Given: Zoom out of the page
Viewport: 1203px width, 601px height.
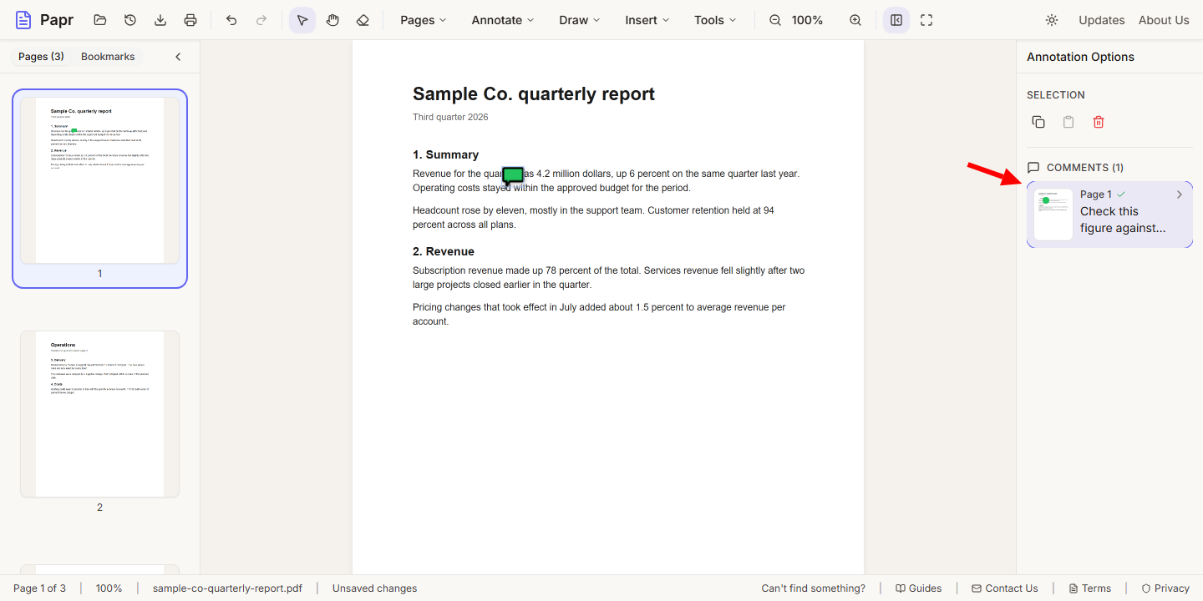Looking at the screenshot, I should [775, 20].
